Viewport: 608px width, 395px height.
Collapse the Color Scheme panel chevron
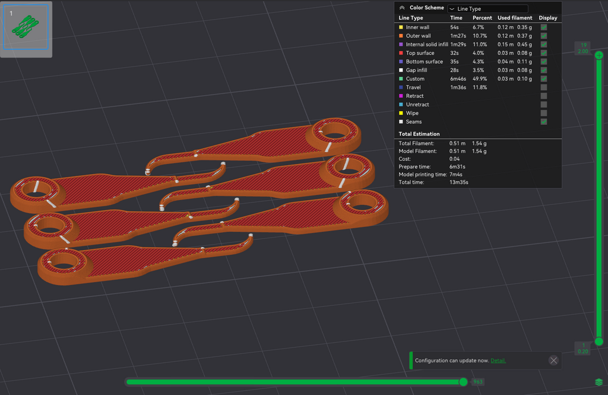coord(402,8)
